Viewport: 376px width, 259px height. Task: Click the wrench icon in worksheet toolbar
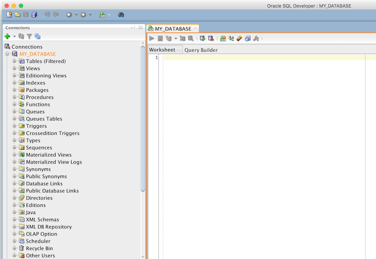256,38
